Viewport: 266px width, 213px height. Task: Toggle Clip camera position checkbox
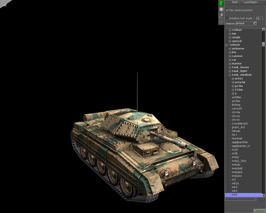pyautogui.click(x=227, y=10)
